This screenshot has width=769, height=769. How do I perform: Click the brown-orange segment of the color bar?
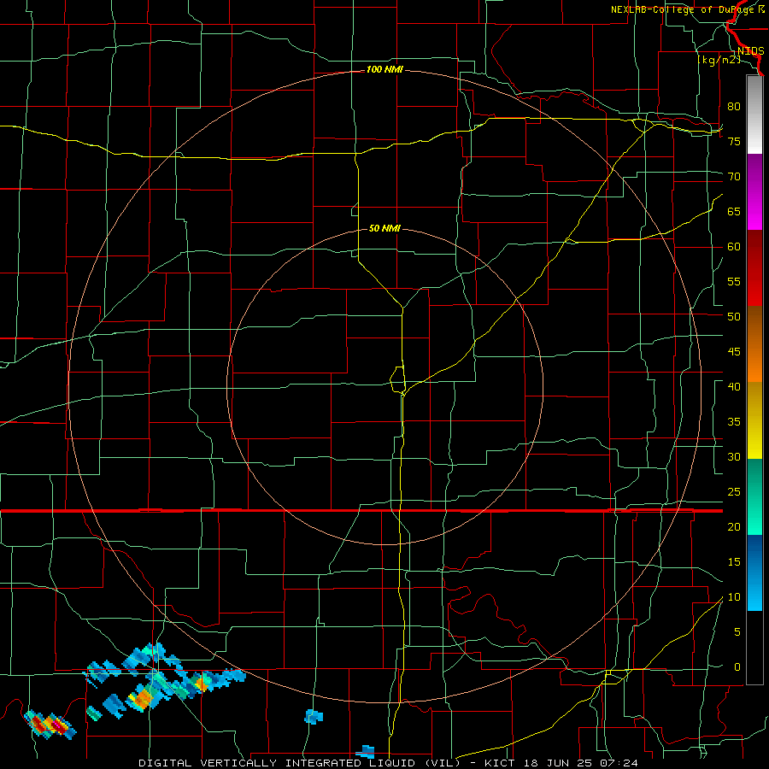point(754,343)
